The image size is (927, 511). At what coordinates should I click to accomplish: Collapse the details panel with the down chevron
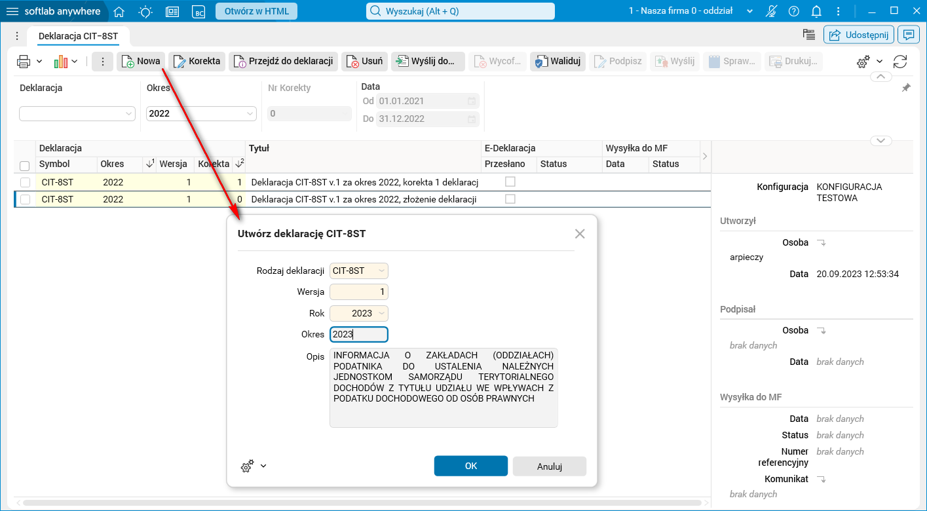click(880, 141)
